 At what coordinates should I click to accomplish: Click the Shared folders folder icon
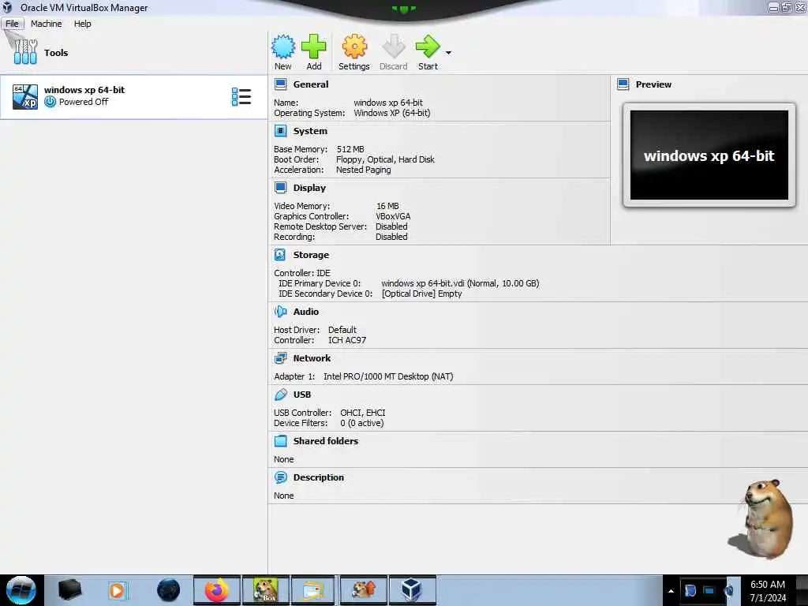click(x=281, y=441)
